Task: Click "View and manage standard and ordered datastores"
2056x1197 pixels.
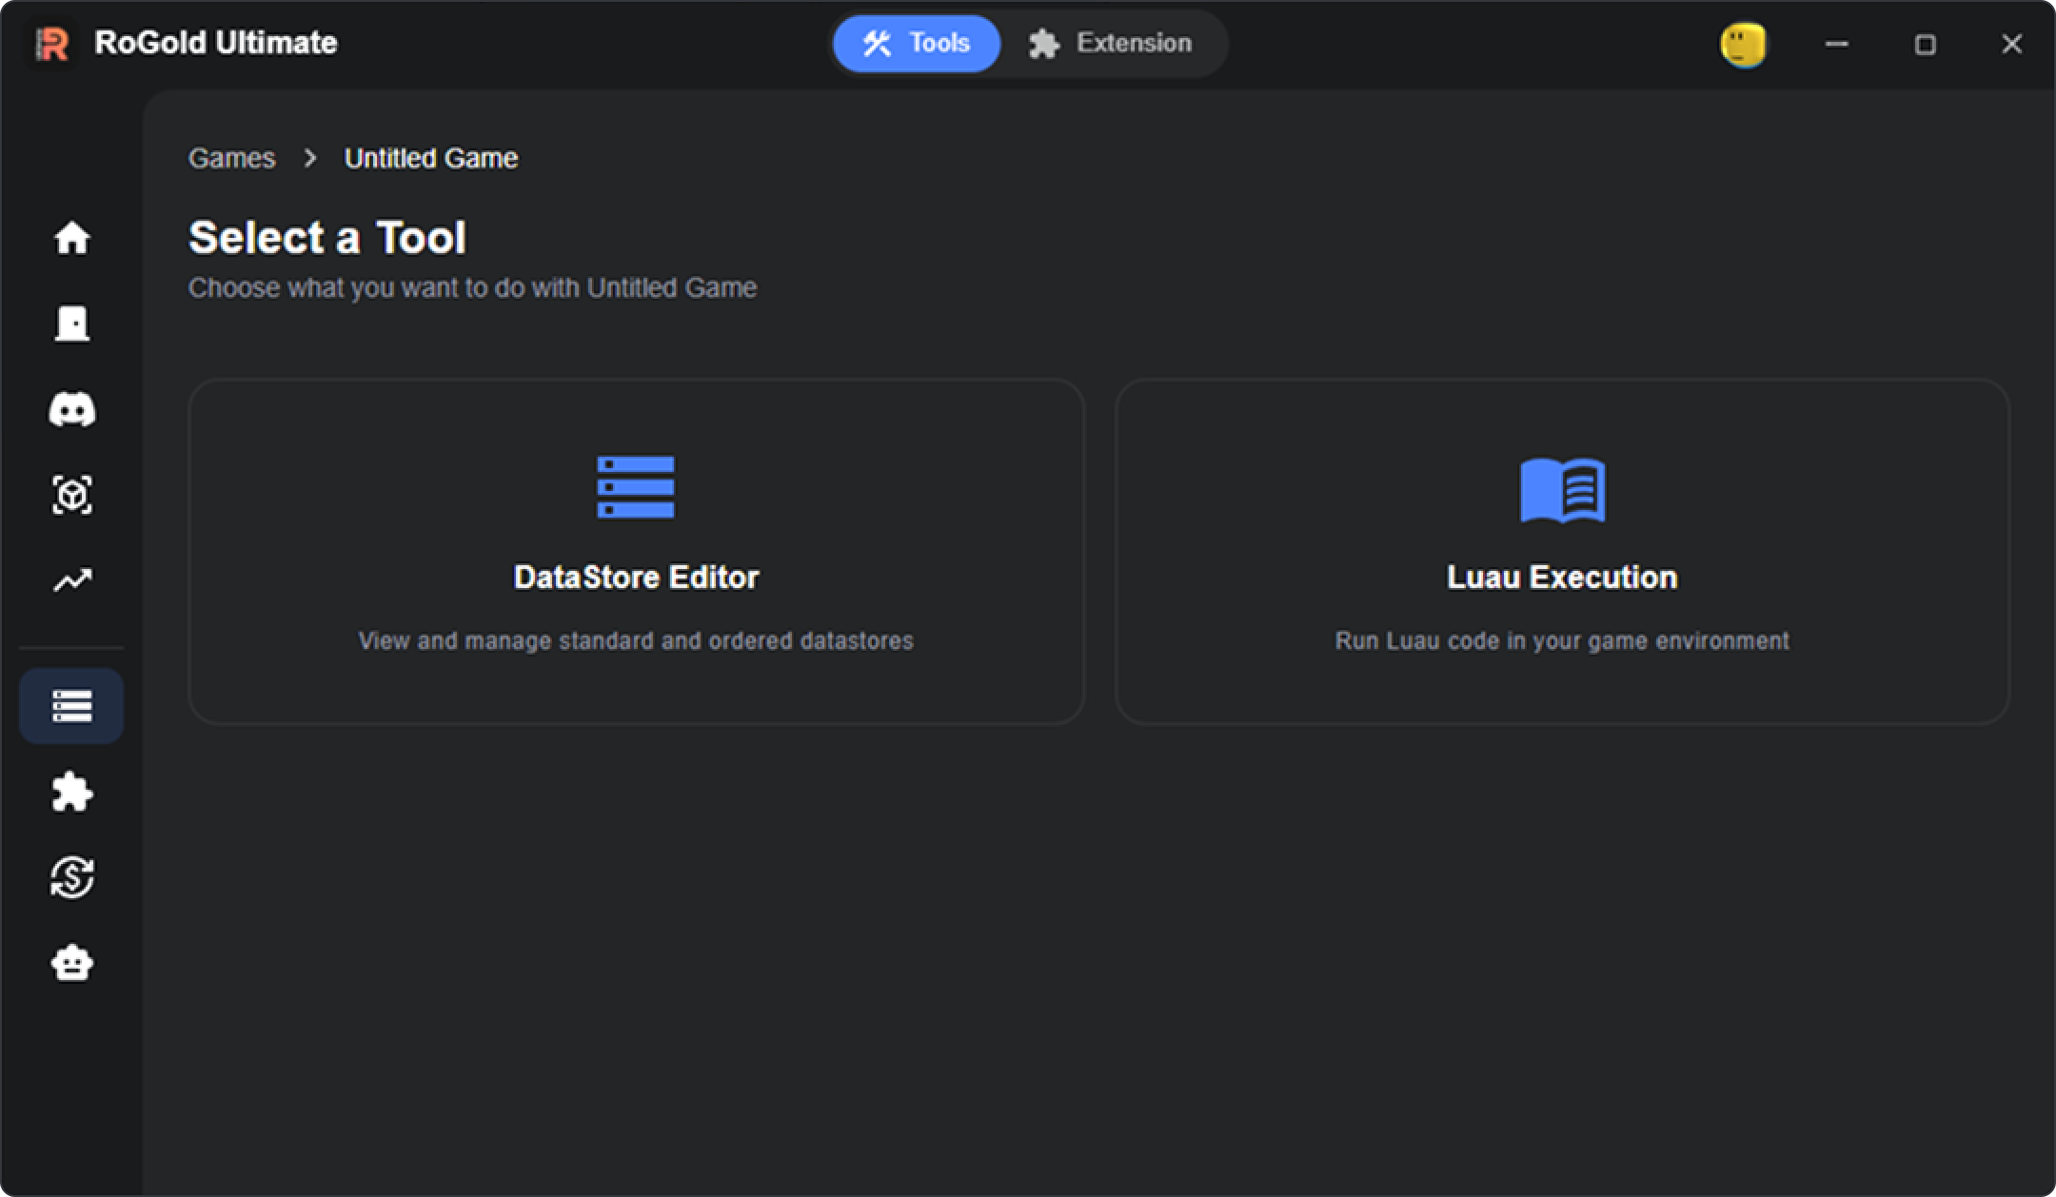Action: 636,640
